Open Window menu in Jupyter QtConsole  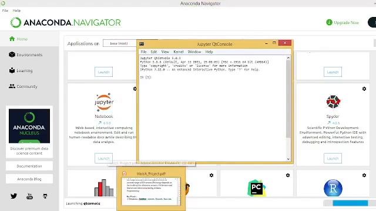[194, 52]
